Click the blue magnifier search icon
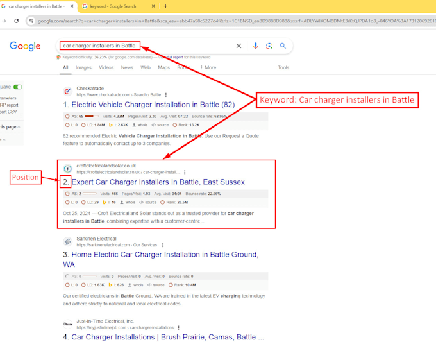 click(283, 46)
